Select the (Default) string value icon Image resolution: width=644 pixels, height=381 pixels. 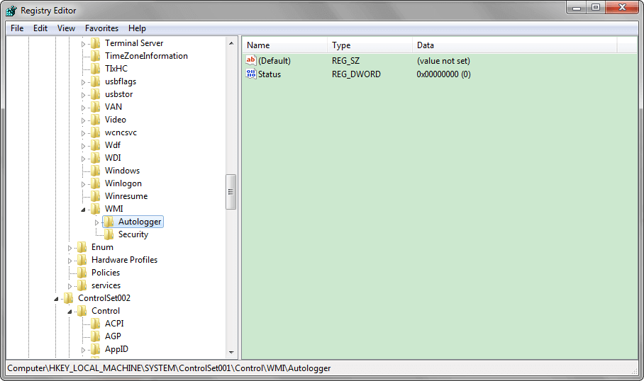250,61
